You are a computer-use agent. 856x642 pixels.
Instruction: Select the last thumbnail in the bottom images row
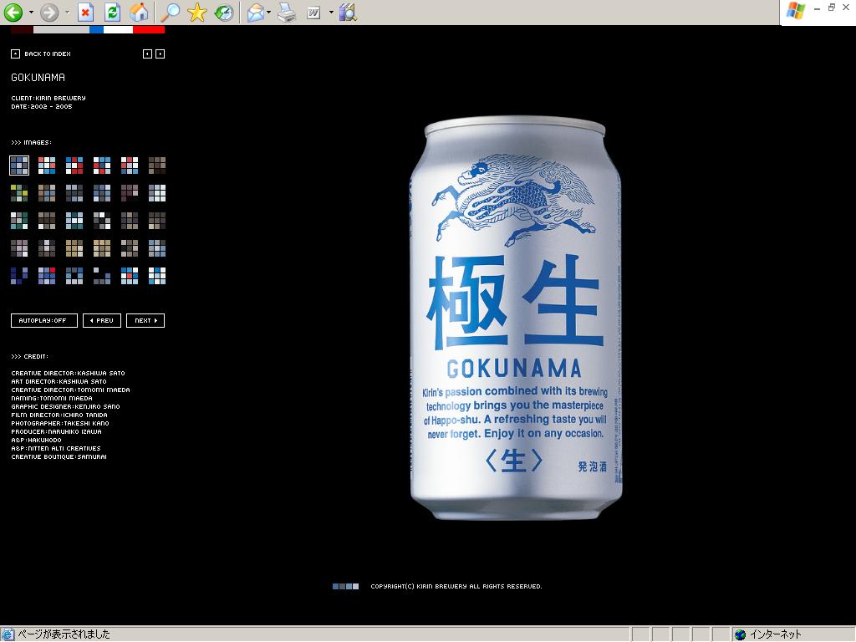tap(157, 276)
